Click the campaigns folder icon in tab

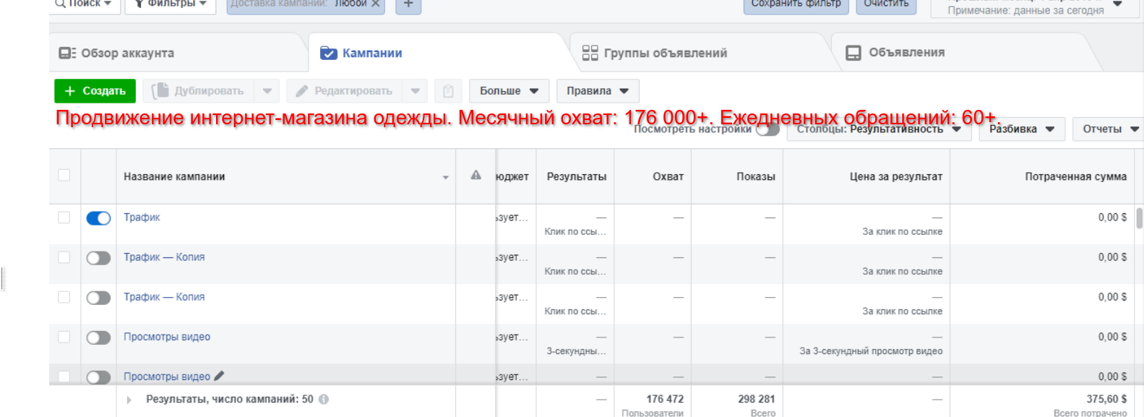point(328,53)
